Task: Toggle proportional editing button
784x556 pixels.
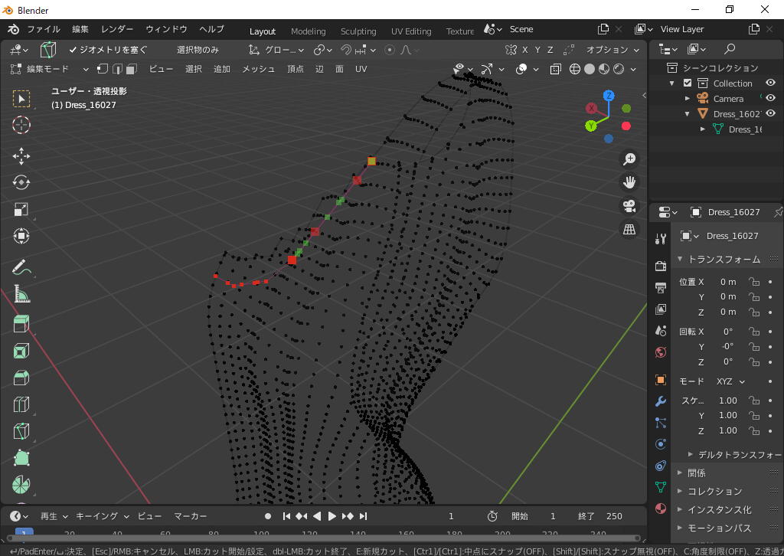Action: click(x=390, y=50)
